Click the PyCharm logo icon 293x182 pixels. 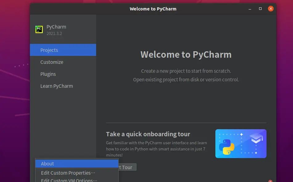39,29
